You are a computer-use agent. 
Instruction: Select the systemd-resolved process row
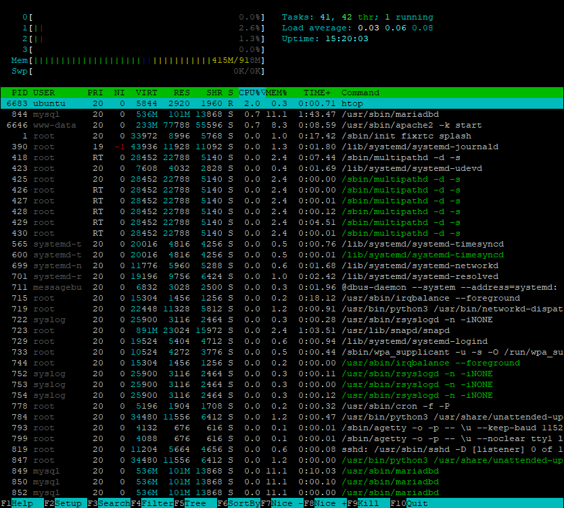click(x=282, y=276)
